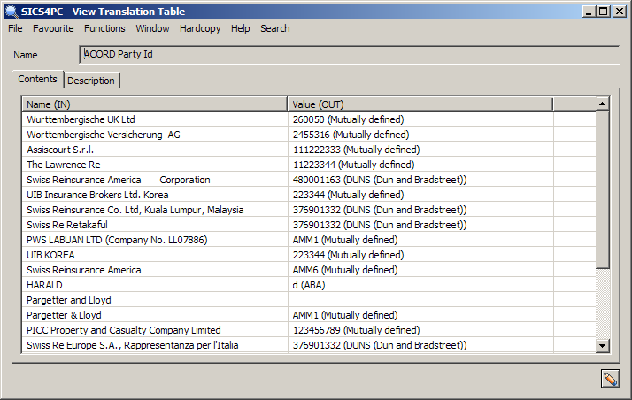Click the SICS4PC title bar system icon
Image resolution: width=632 pixels, height=400 pixels.
tap(12, 11)
